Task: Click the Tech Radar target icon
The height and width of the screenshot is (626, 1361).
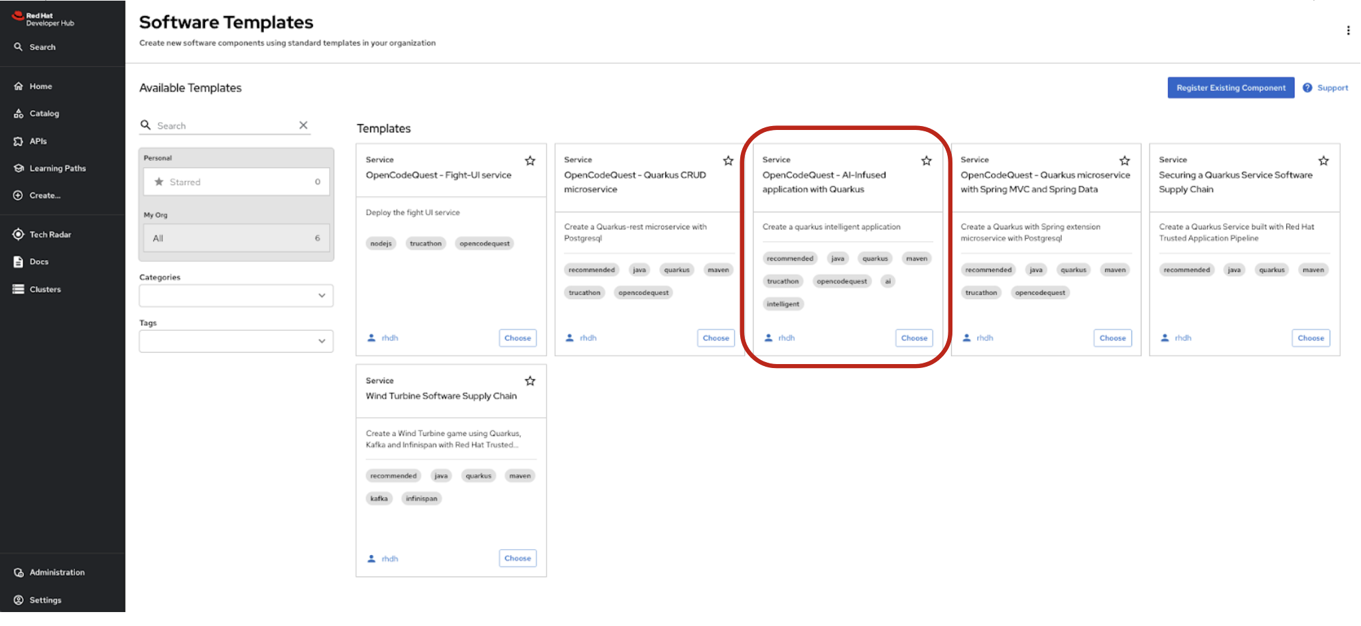Action: [19, 234]
